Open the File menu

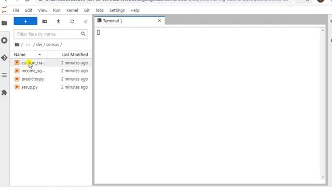click(x=16, y=10)
